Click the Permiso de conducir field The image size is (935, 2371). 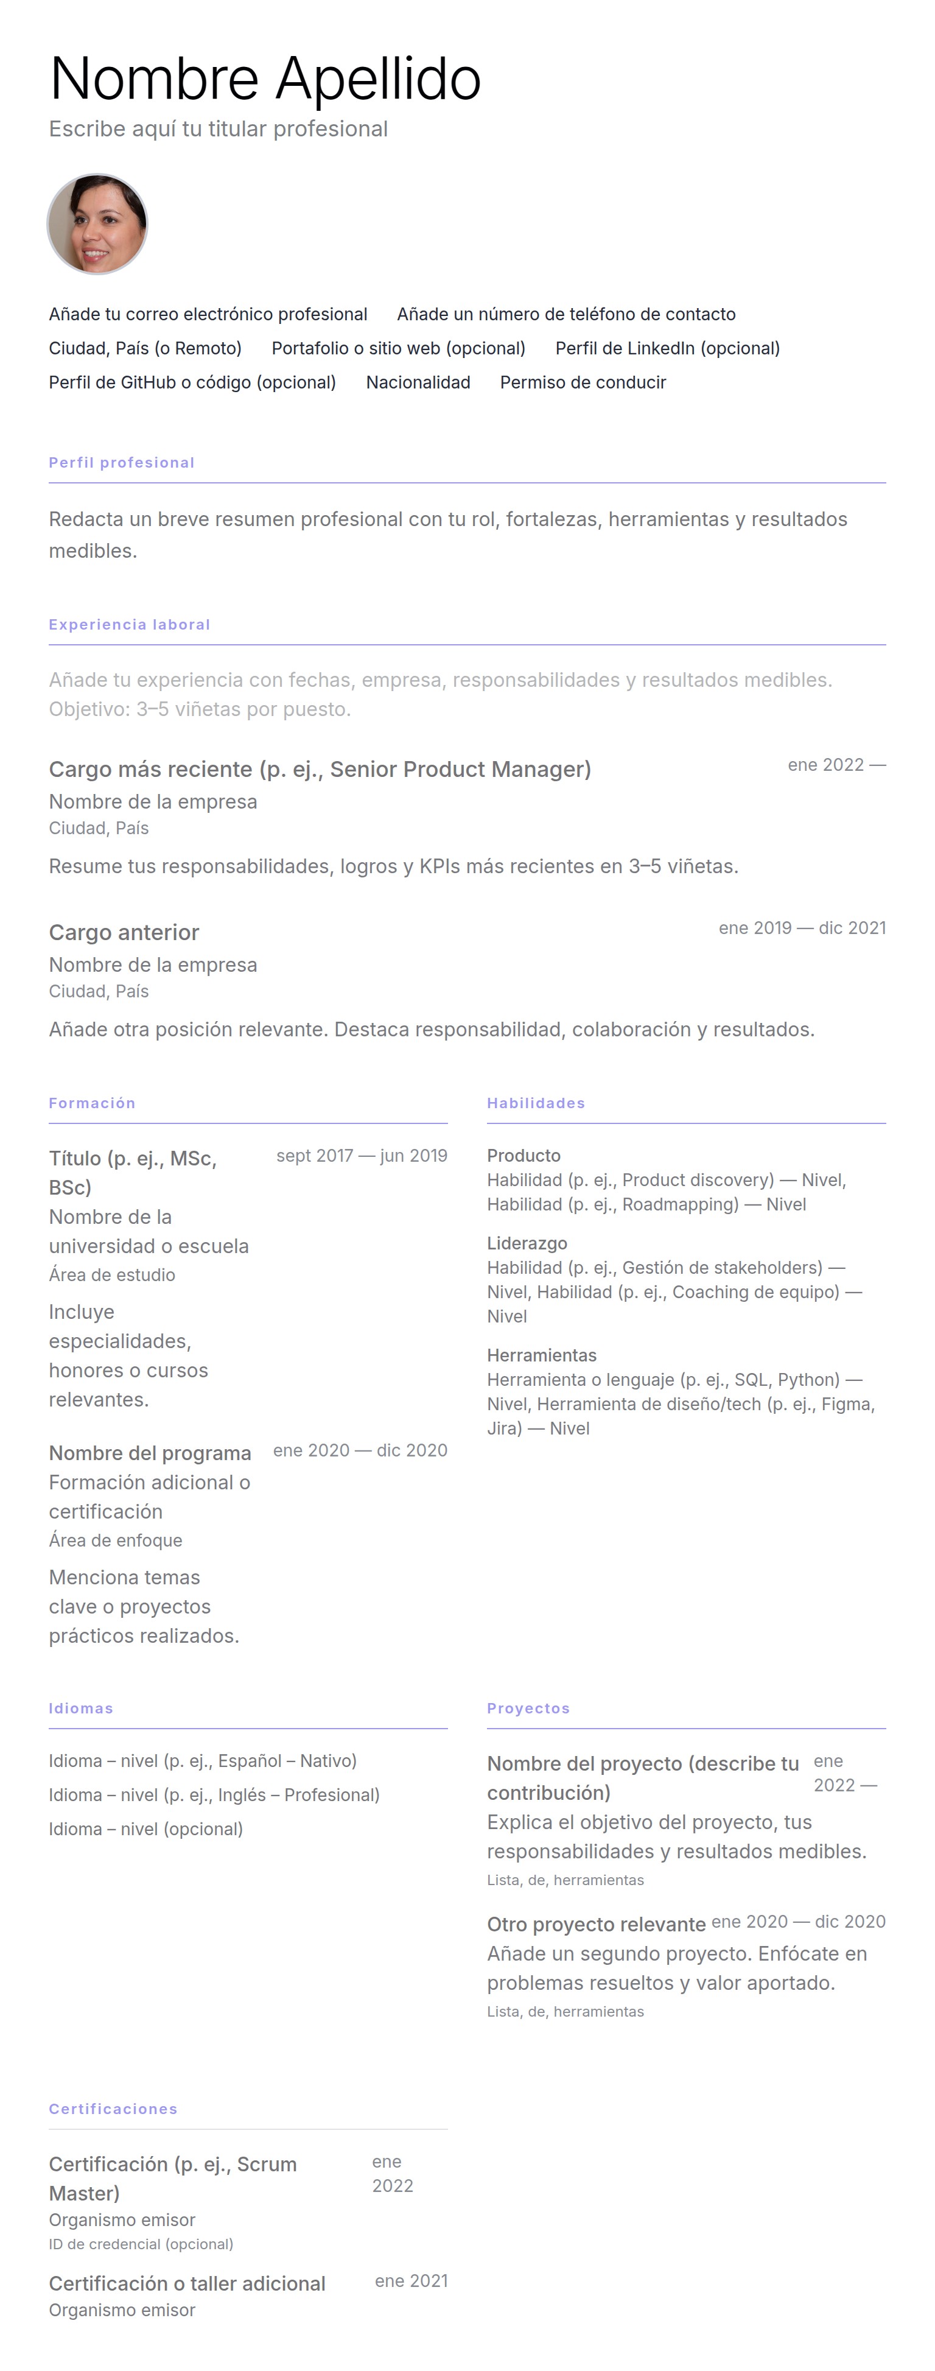(583, 383)
